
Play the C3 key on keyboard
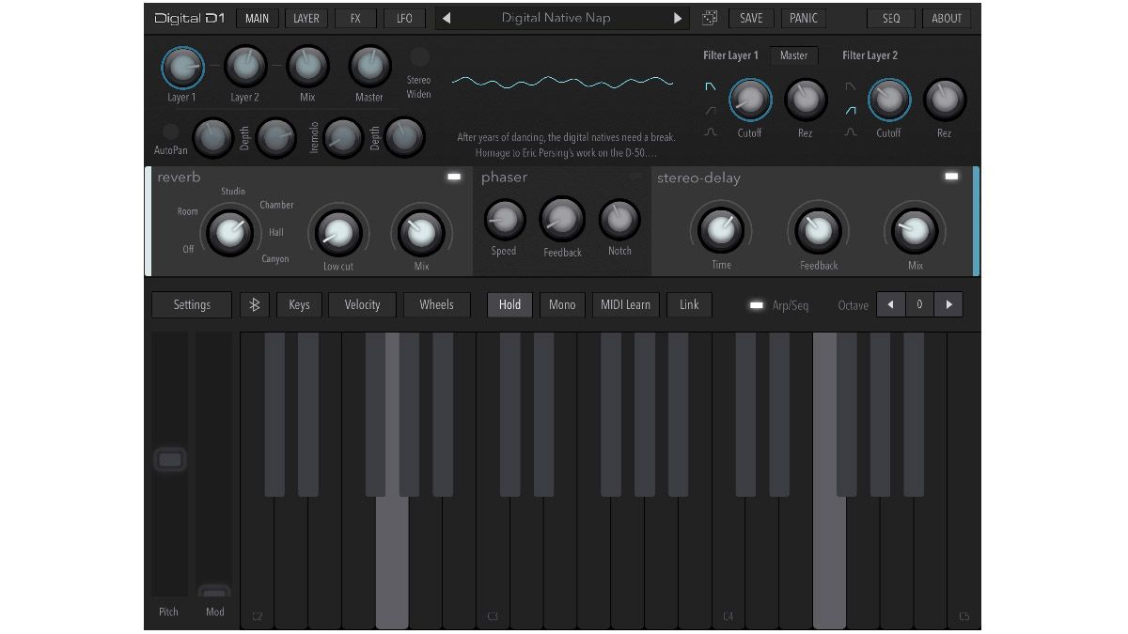pyautogui.click(x=493, y=564)
